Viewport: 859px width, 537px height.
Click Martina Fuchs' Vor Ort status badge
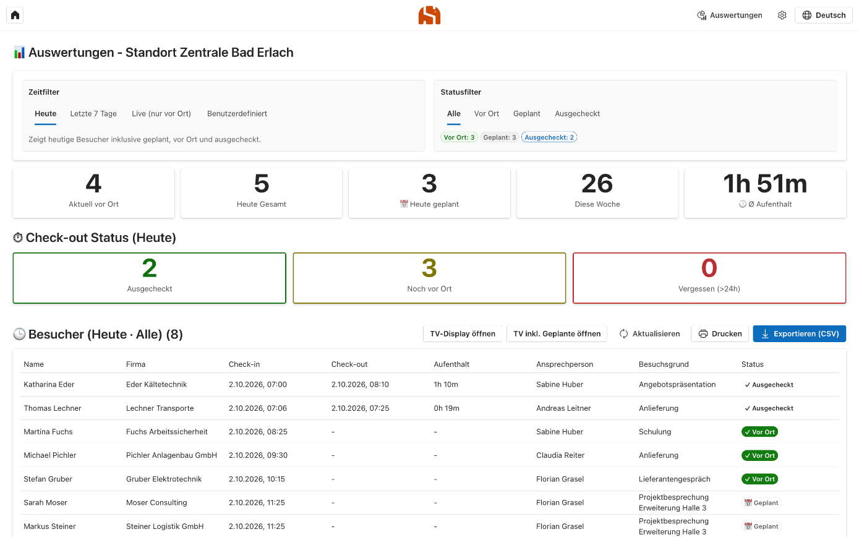760,432
